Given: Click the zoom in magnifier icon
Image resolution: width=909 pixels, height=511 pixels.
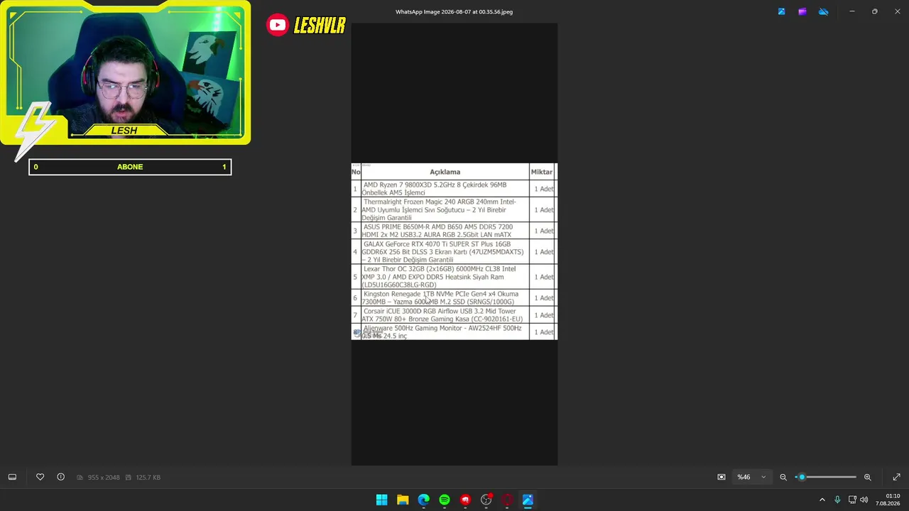Looking at the screenshot, I should click(x=867, y=477).
